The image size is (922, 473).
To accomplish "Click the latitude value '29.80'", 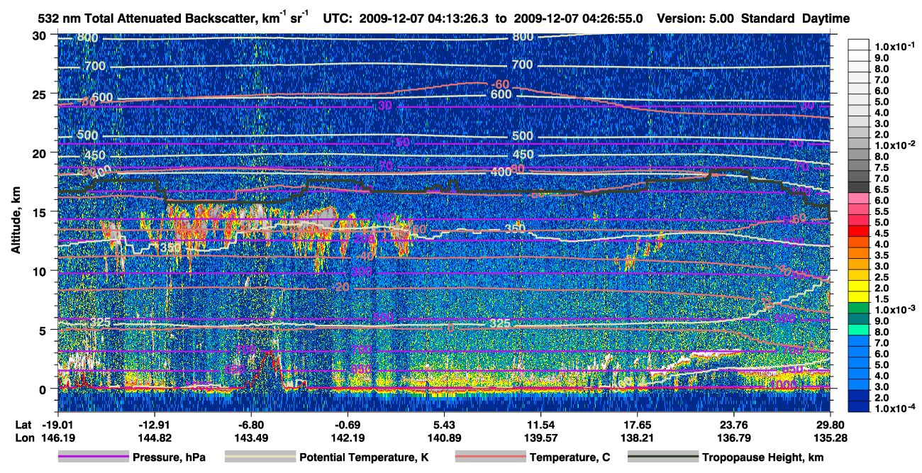I will (x=830, y=425).
